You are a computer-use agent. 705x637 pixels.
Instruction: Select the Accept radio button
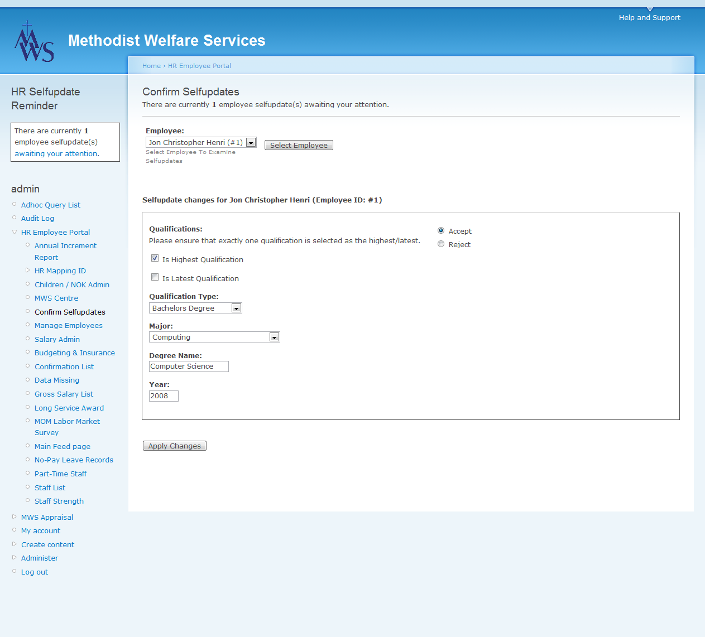coord(441,230)
